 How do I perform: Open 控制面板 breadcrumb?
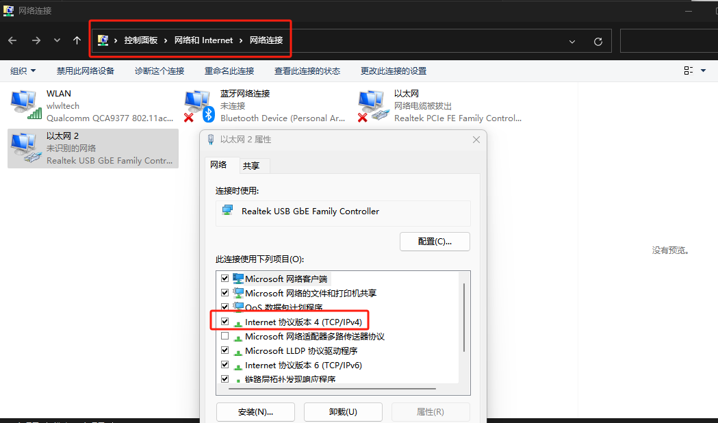coord(140,40)
